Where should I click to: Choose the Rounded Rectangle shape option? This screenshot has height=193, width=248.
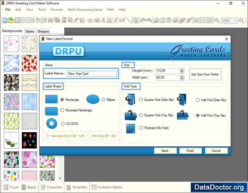(62, 110)
